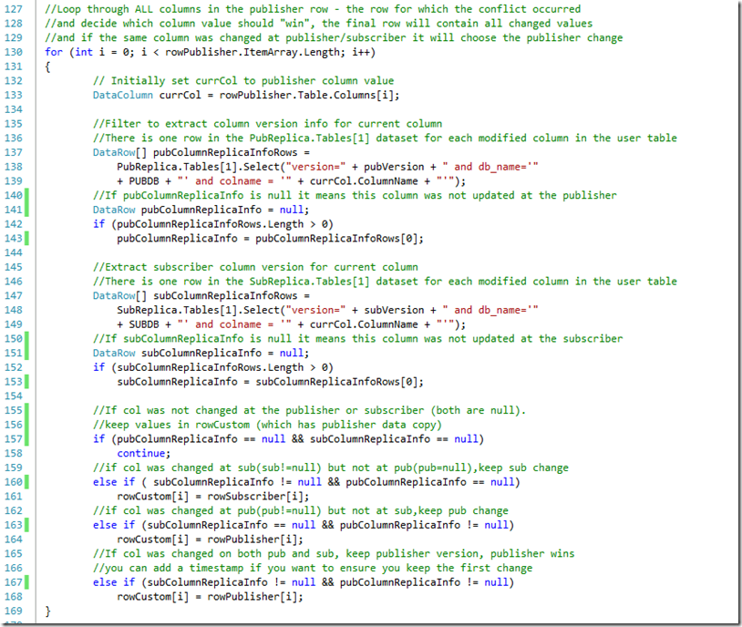Screen dimensions: 742x627
Task: Click the comment 'Initially set currCol to publisher column value'
Action: coord(243,81)
